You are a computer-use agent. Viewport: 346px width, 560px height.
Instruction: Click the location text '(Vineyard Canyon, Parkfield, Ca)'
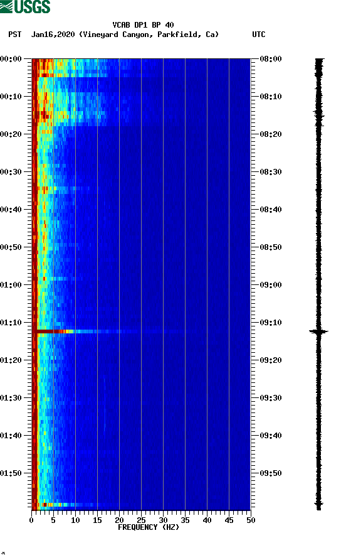point(149,35)
